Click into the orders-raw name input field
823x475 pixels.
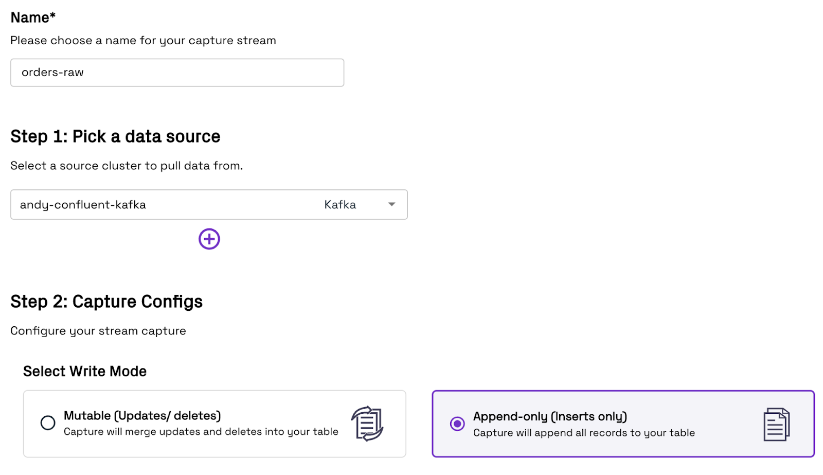click(x=177, y=73)
